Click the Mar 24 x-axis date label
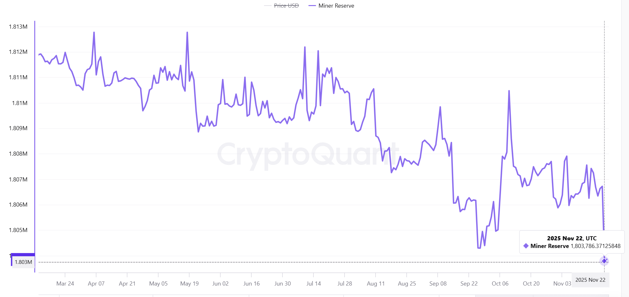The width and height of the screenshot is (629, 297). [65, 283]
